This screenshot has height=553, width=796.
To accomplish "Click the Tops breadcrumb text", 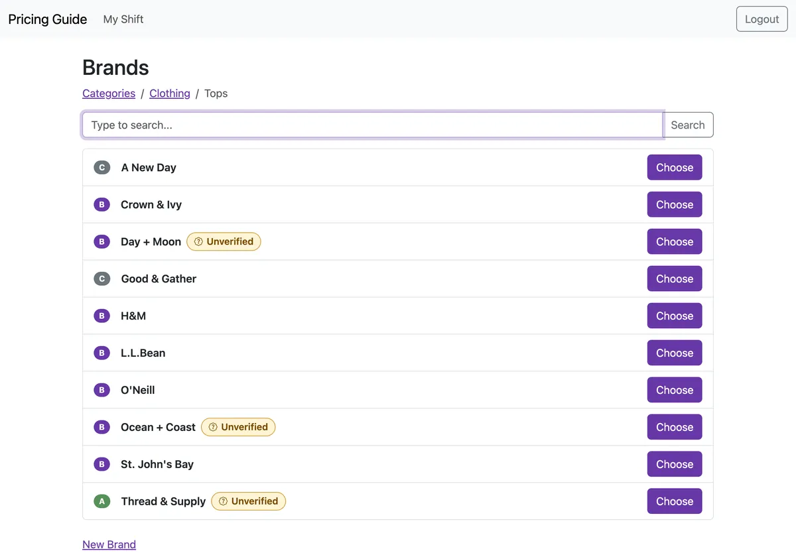I will point(216,93).
